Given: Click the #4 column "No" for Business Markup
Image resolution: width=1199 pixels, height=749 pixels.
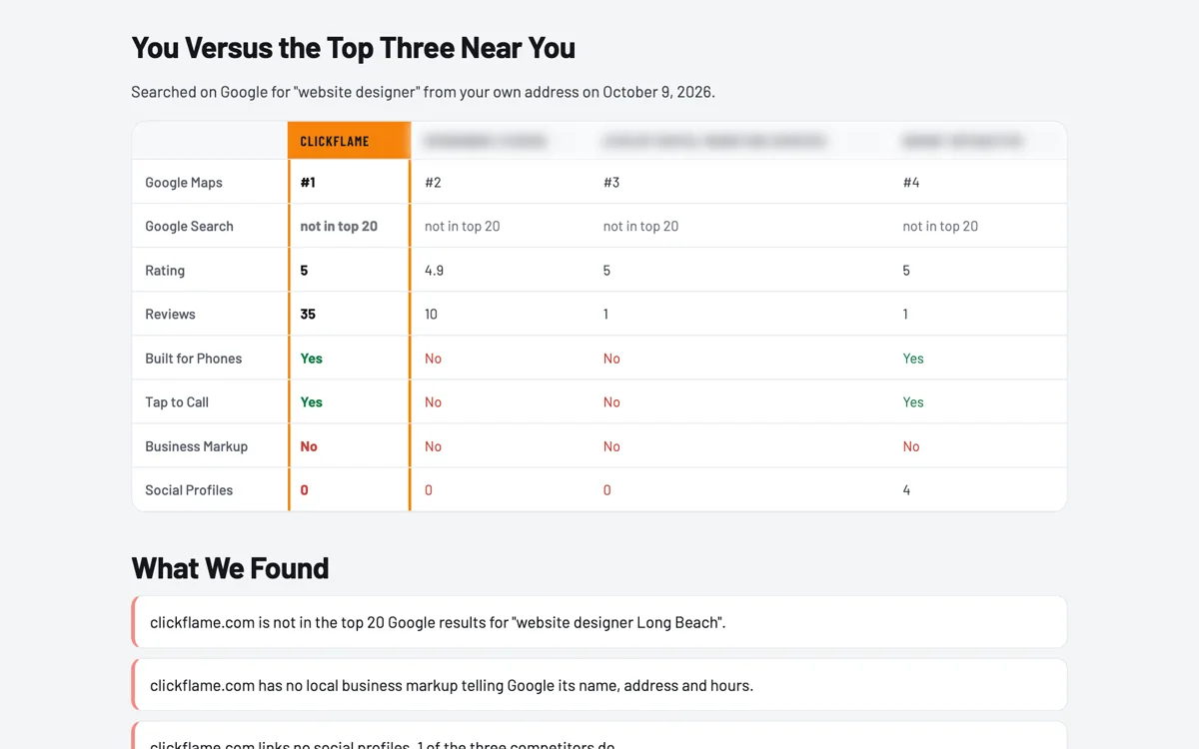Looking at the screenshot, I should pos(911,446).
